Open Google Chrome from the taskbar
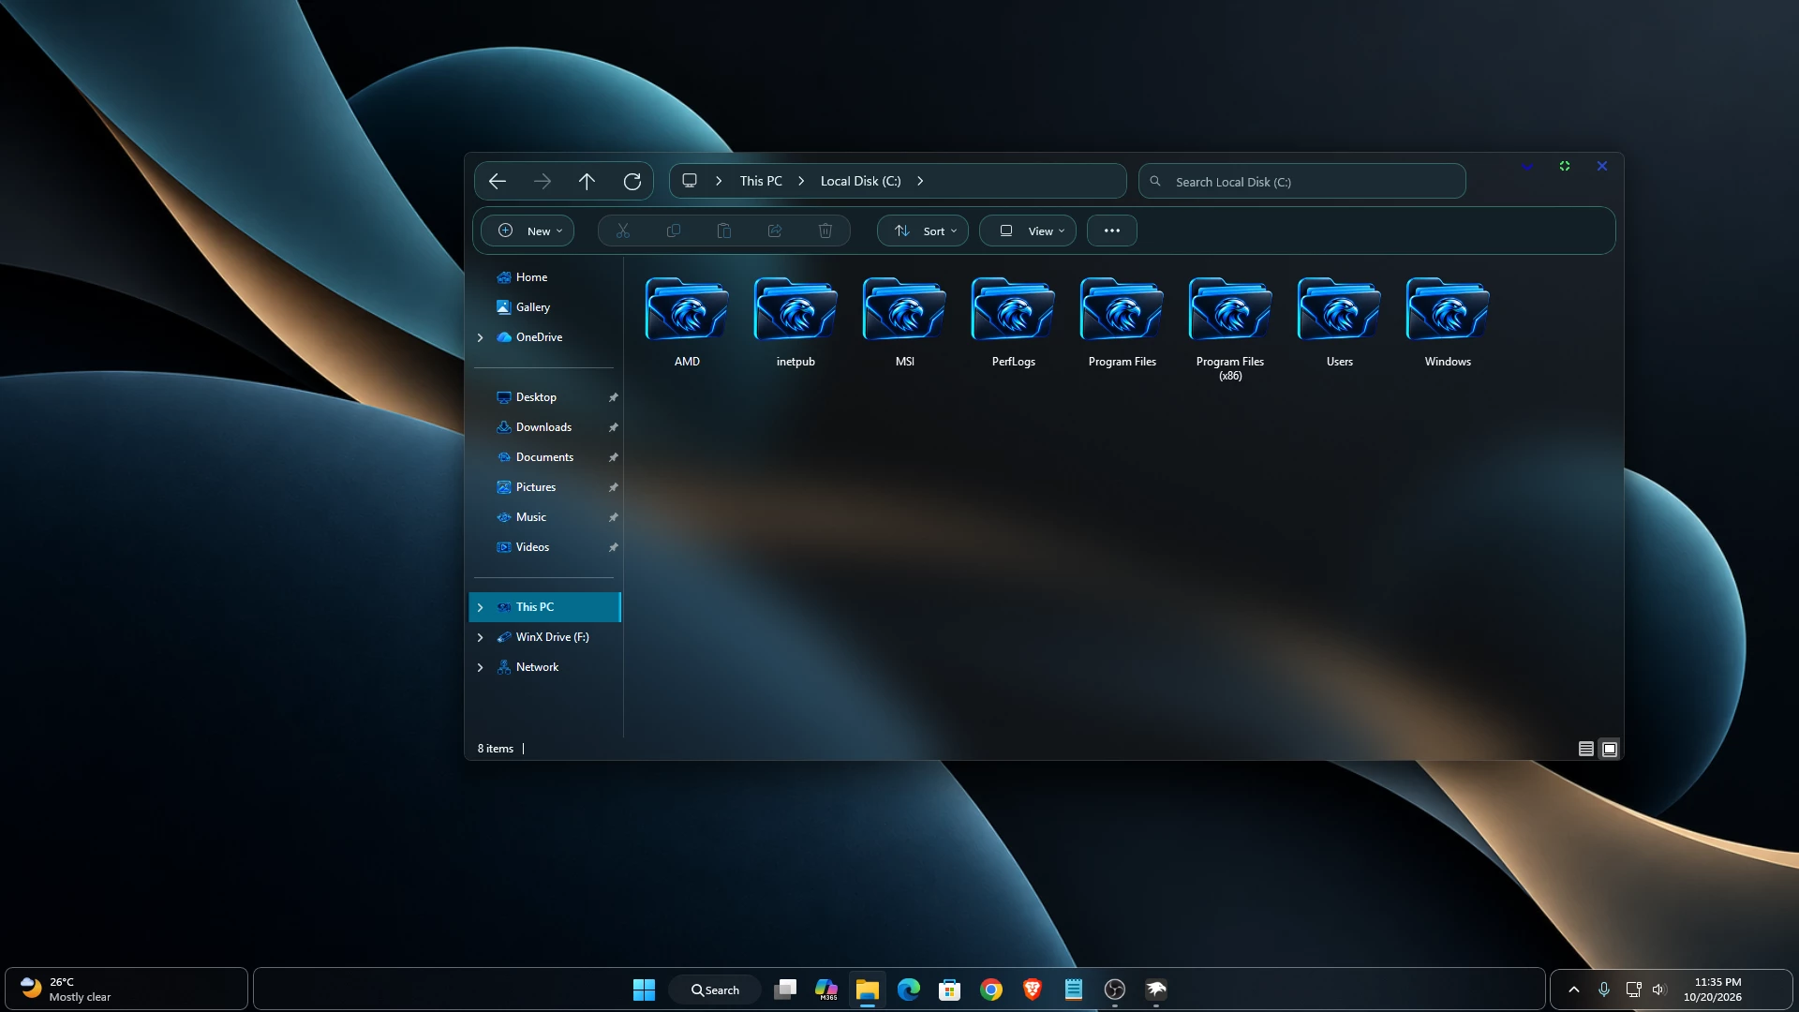 (x=991, y=990)
